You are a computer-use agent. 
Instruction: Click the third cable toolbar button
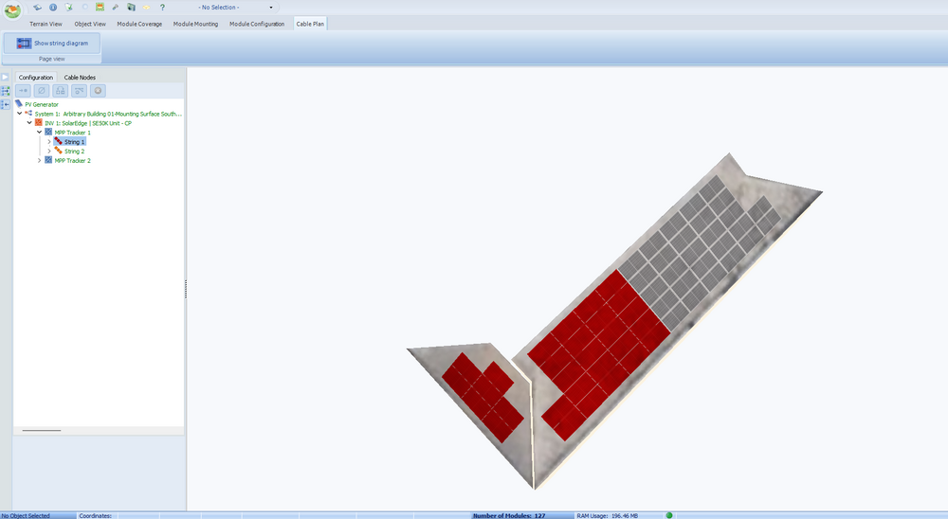61,91
